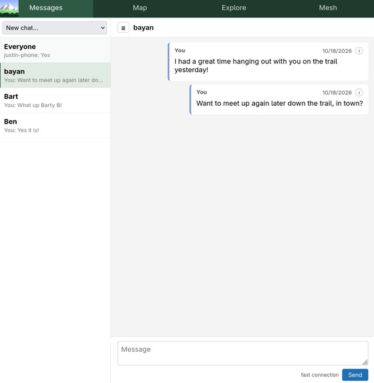Open the Bart conversation
The image size is (374, 383).
pyautogui.click(x=55, y=100)
